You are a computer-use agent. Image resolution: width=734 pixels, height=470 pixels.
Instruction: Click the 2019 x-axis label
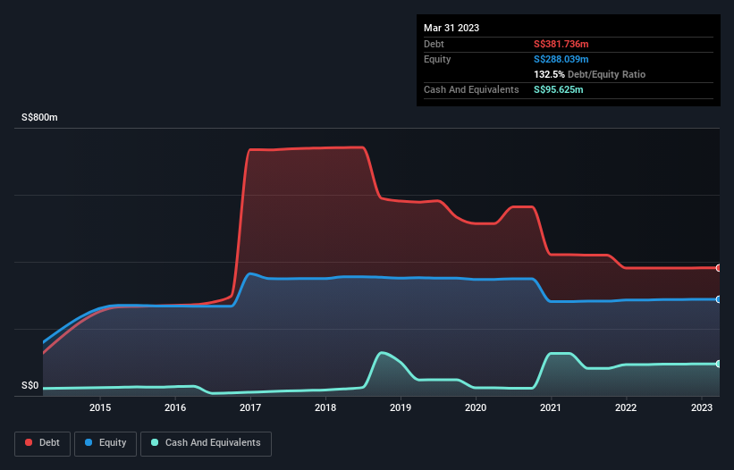click(x=401, y=407)
